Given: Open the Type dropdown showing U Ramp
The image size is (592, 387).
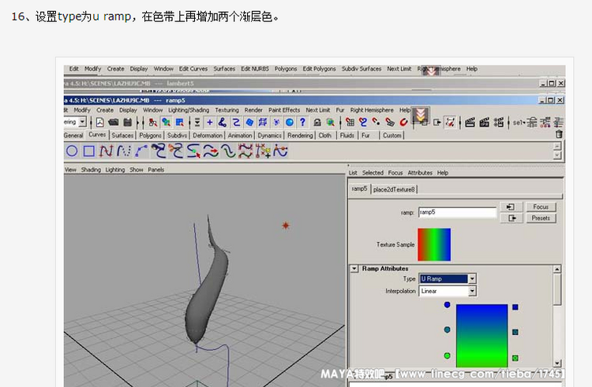Looking at the screenshot, I should pyautogui.click(x=448, y=279).
